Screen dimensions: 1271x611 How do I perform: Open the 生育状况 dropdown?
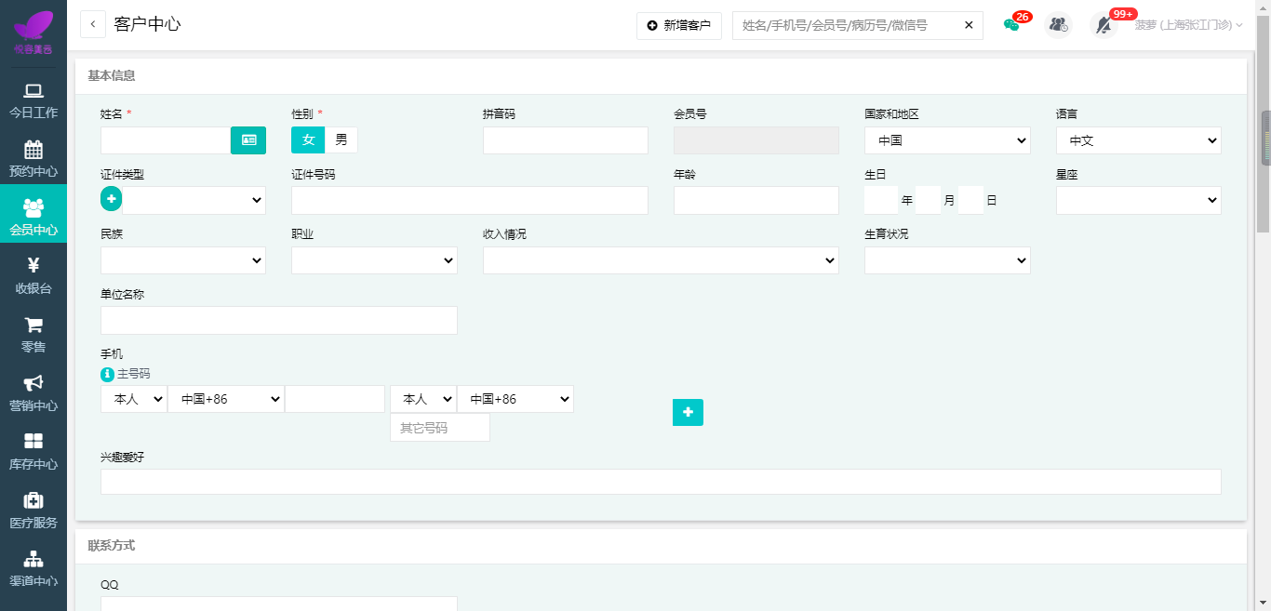point(947,260)
